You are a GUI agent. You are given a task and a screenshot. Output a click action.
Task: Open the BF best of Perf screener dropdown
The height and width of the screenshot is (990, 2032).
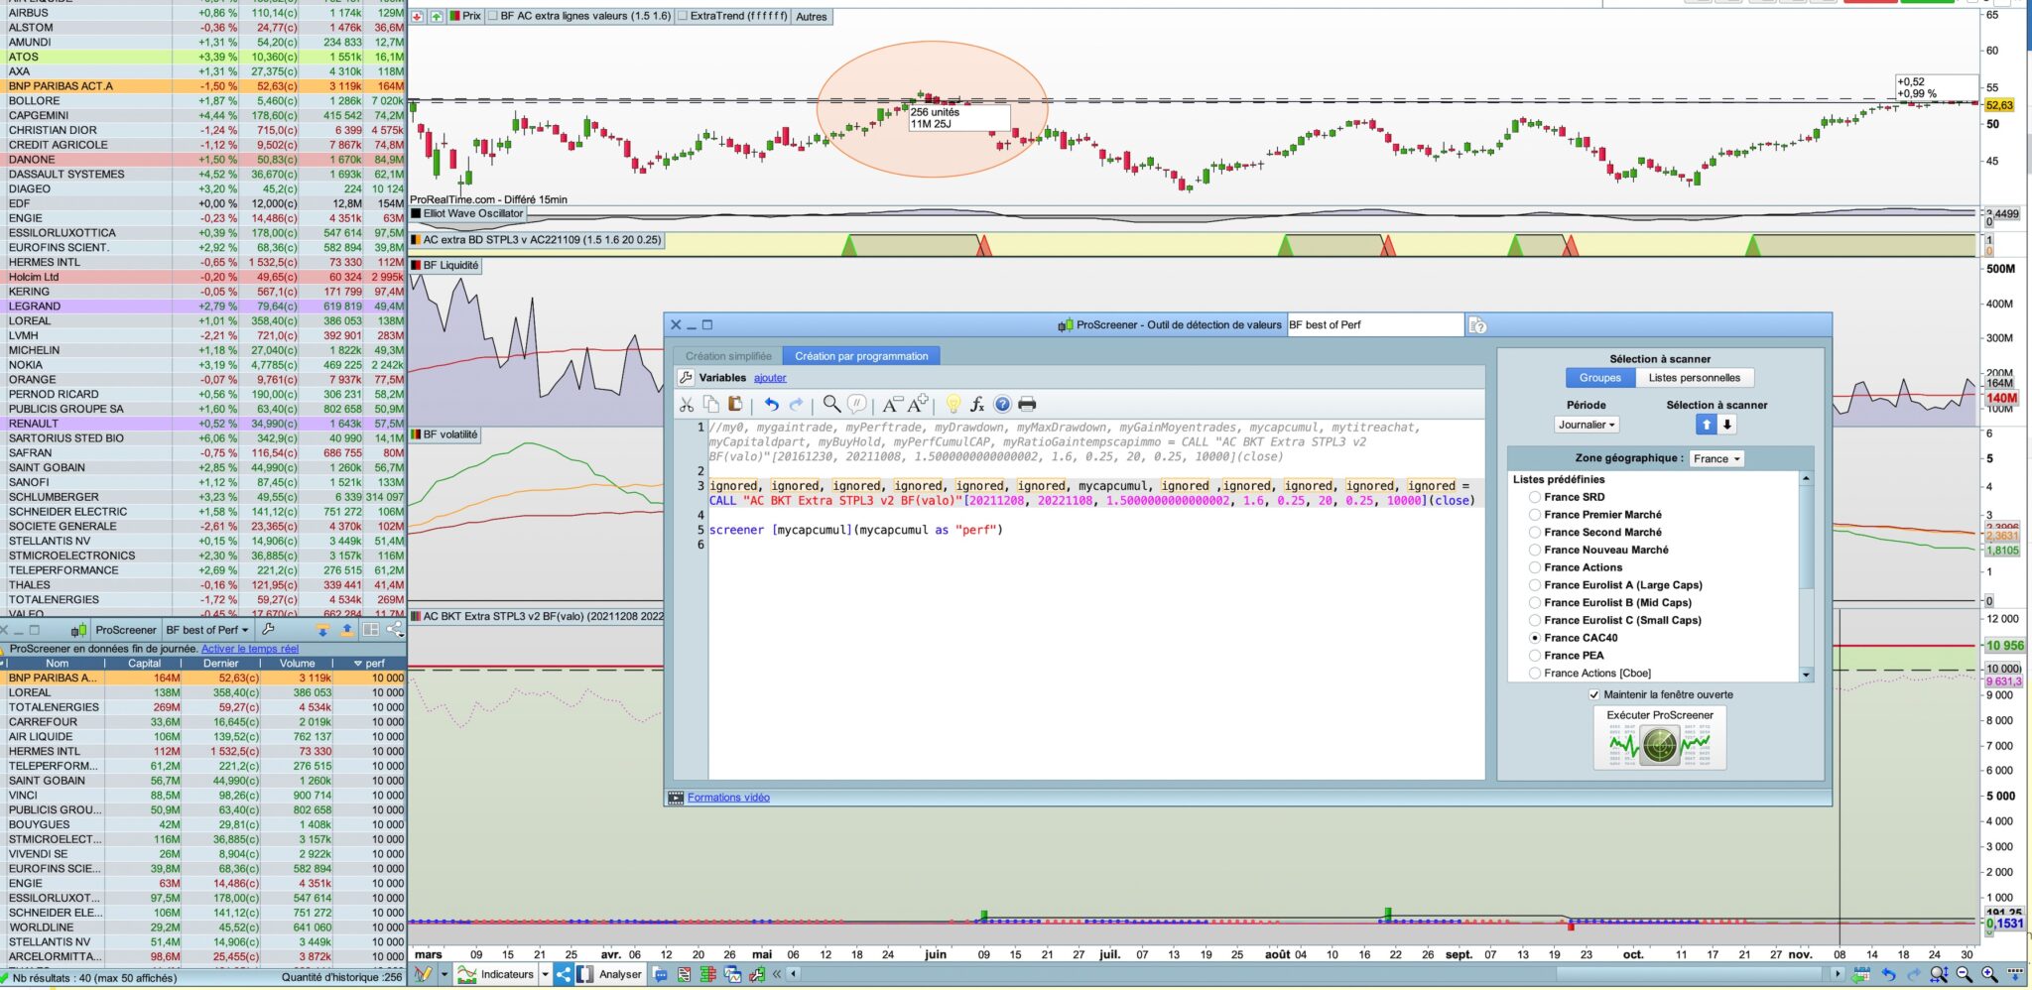[206, 630]
